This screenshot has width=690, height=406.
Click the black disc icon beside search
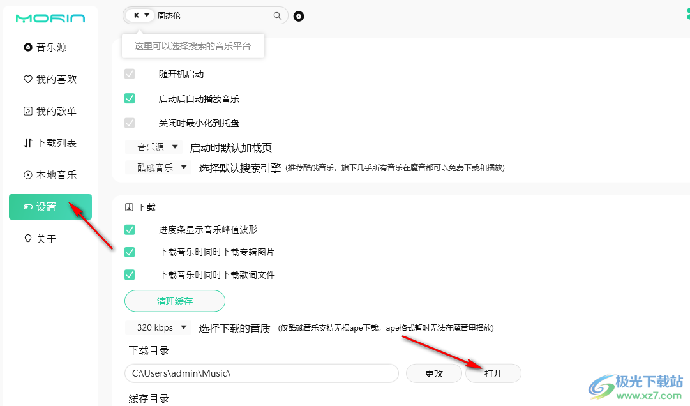coord(298,17)
